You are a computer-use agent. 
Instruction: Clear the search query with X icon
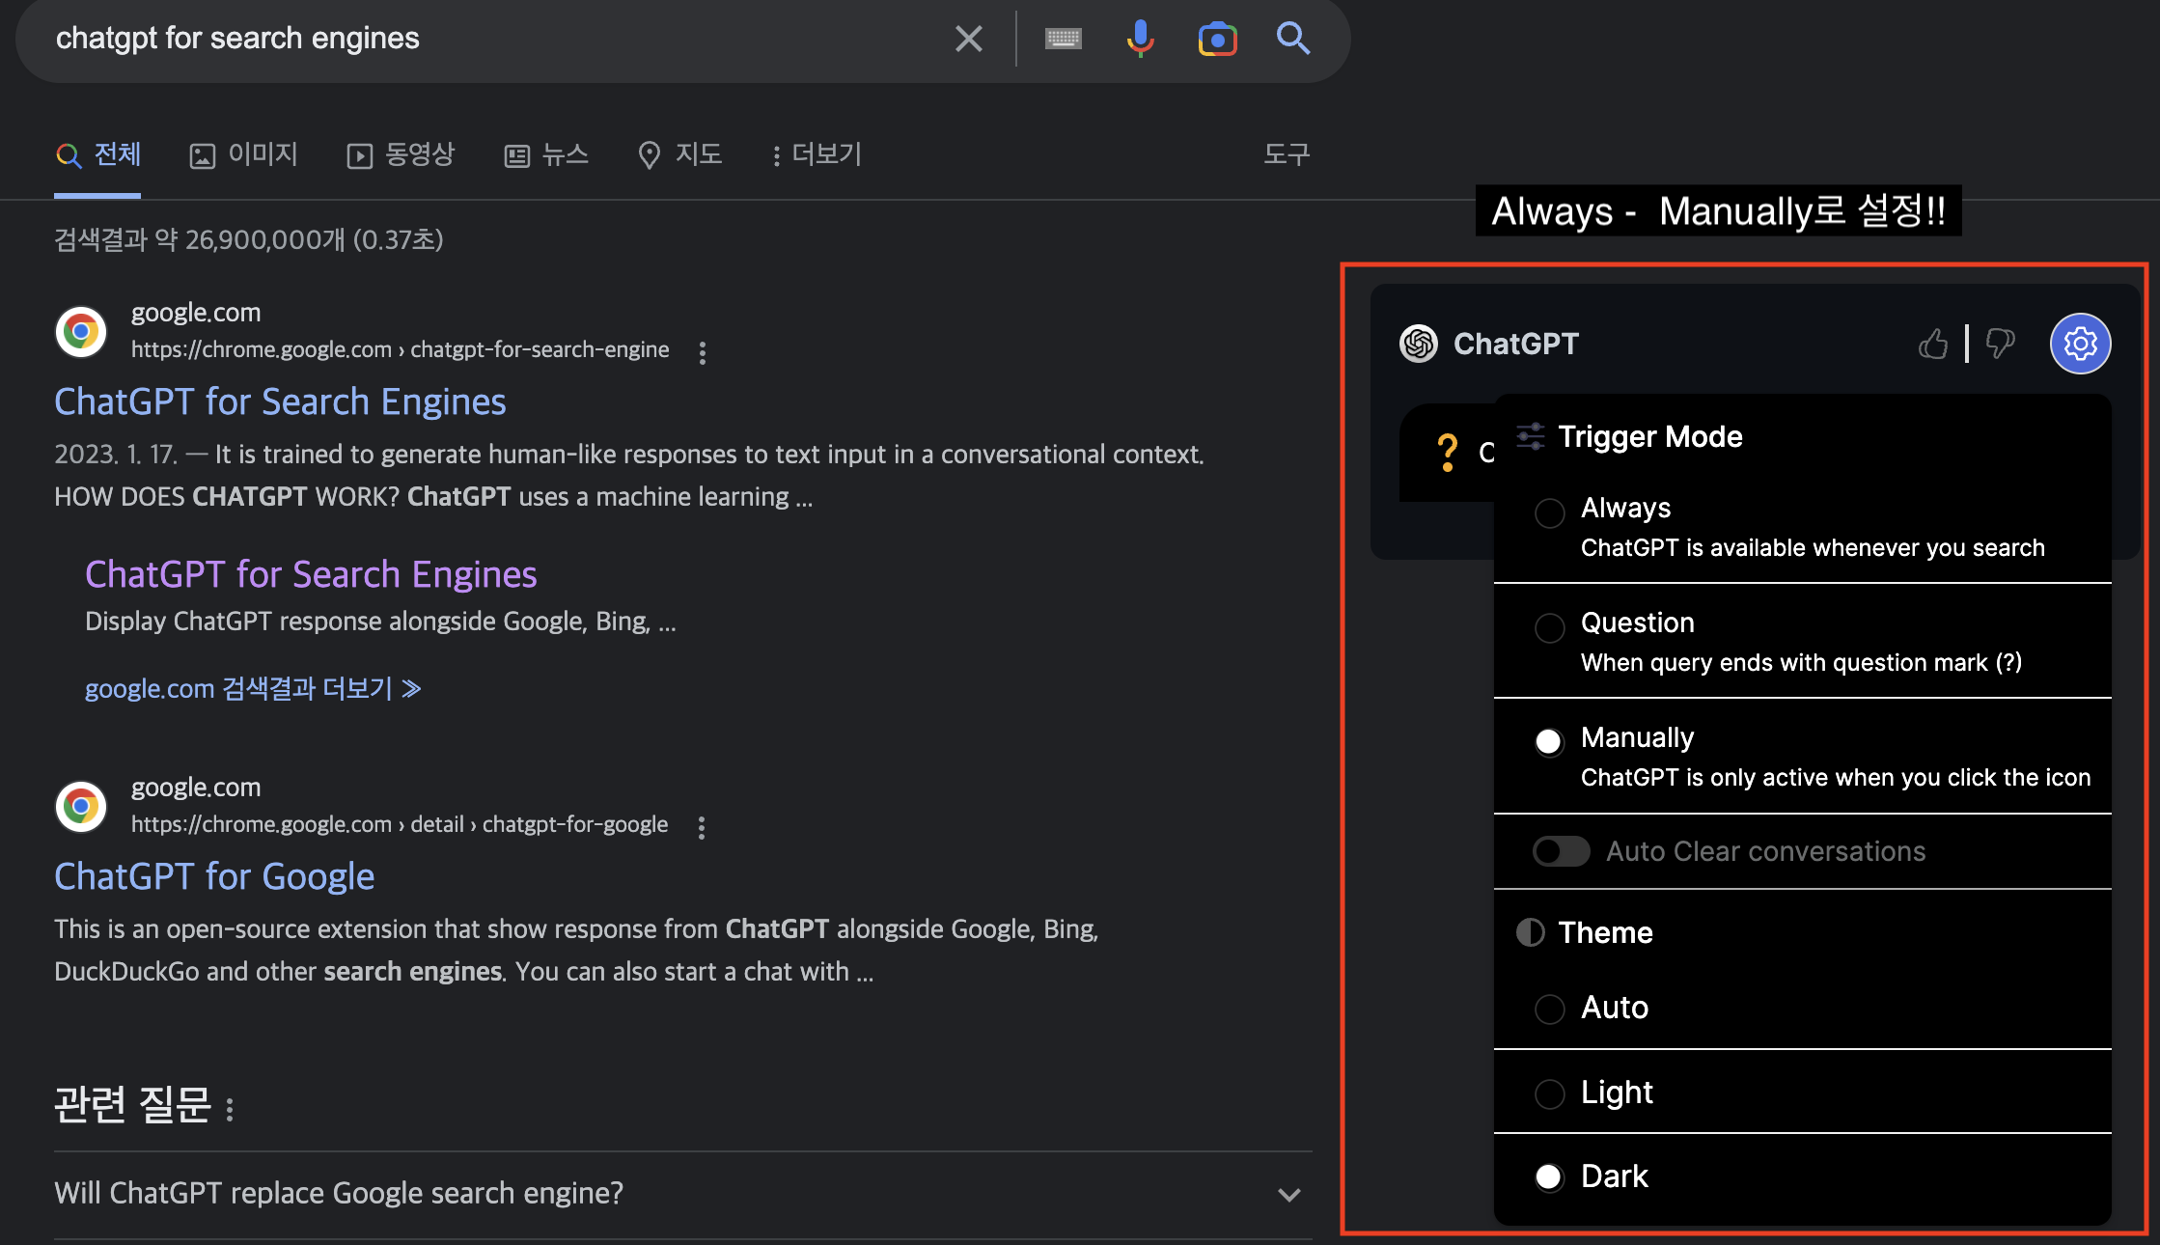point(968,39)
